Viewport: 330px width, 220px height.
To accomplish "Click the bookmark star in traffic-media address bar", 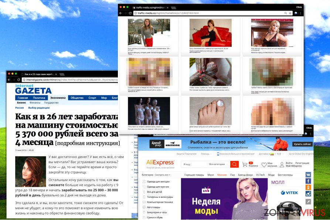I will coord(290,13).
